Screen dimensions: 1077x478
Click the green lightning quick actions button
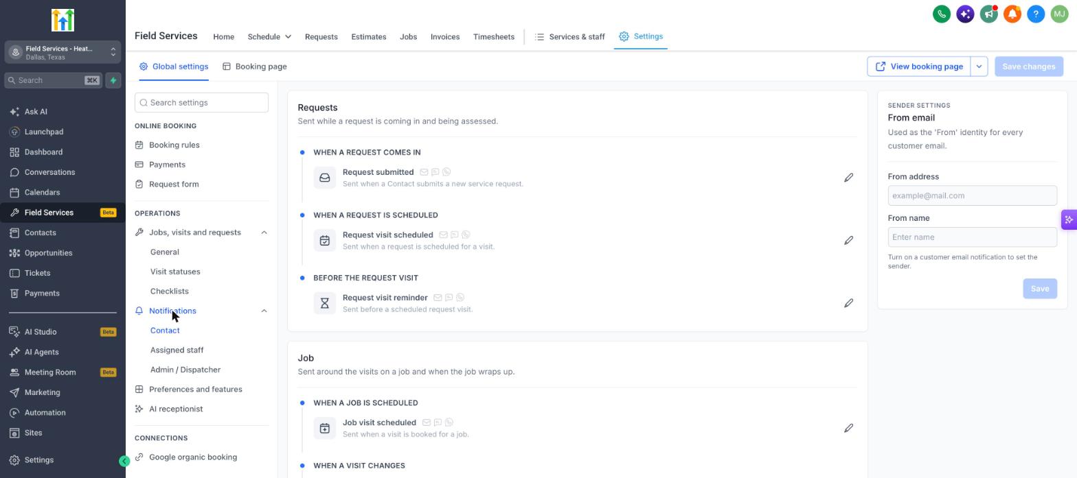click(113, 80)
